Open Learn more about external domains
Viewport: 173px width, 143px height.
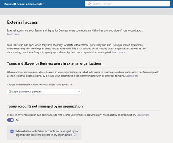pyautogui.click(x=132, y=76)
